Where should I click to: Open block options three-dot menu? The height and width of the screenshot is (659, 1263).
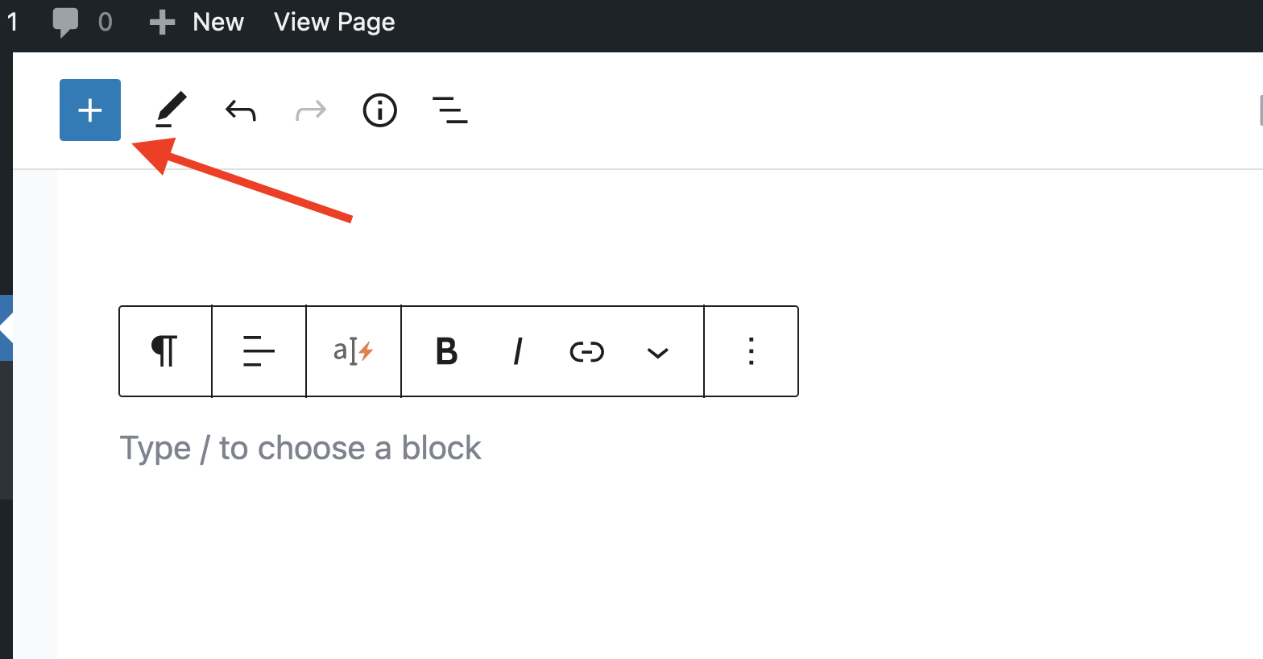pos(751,351)
